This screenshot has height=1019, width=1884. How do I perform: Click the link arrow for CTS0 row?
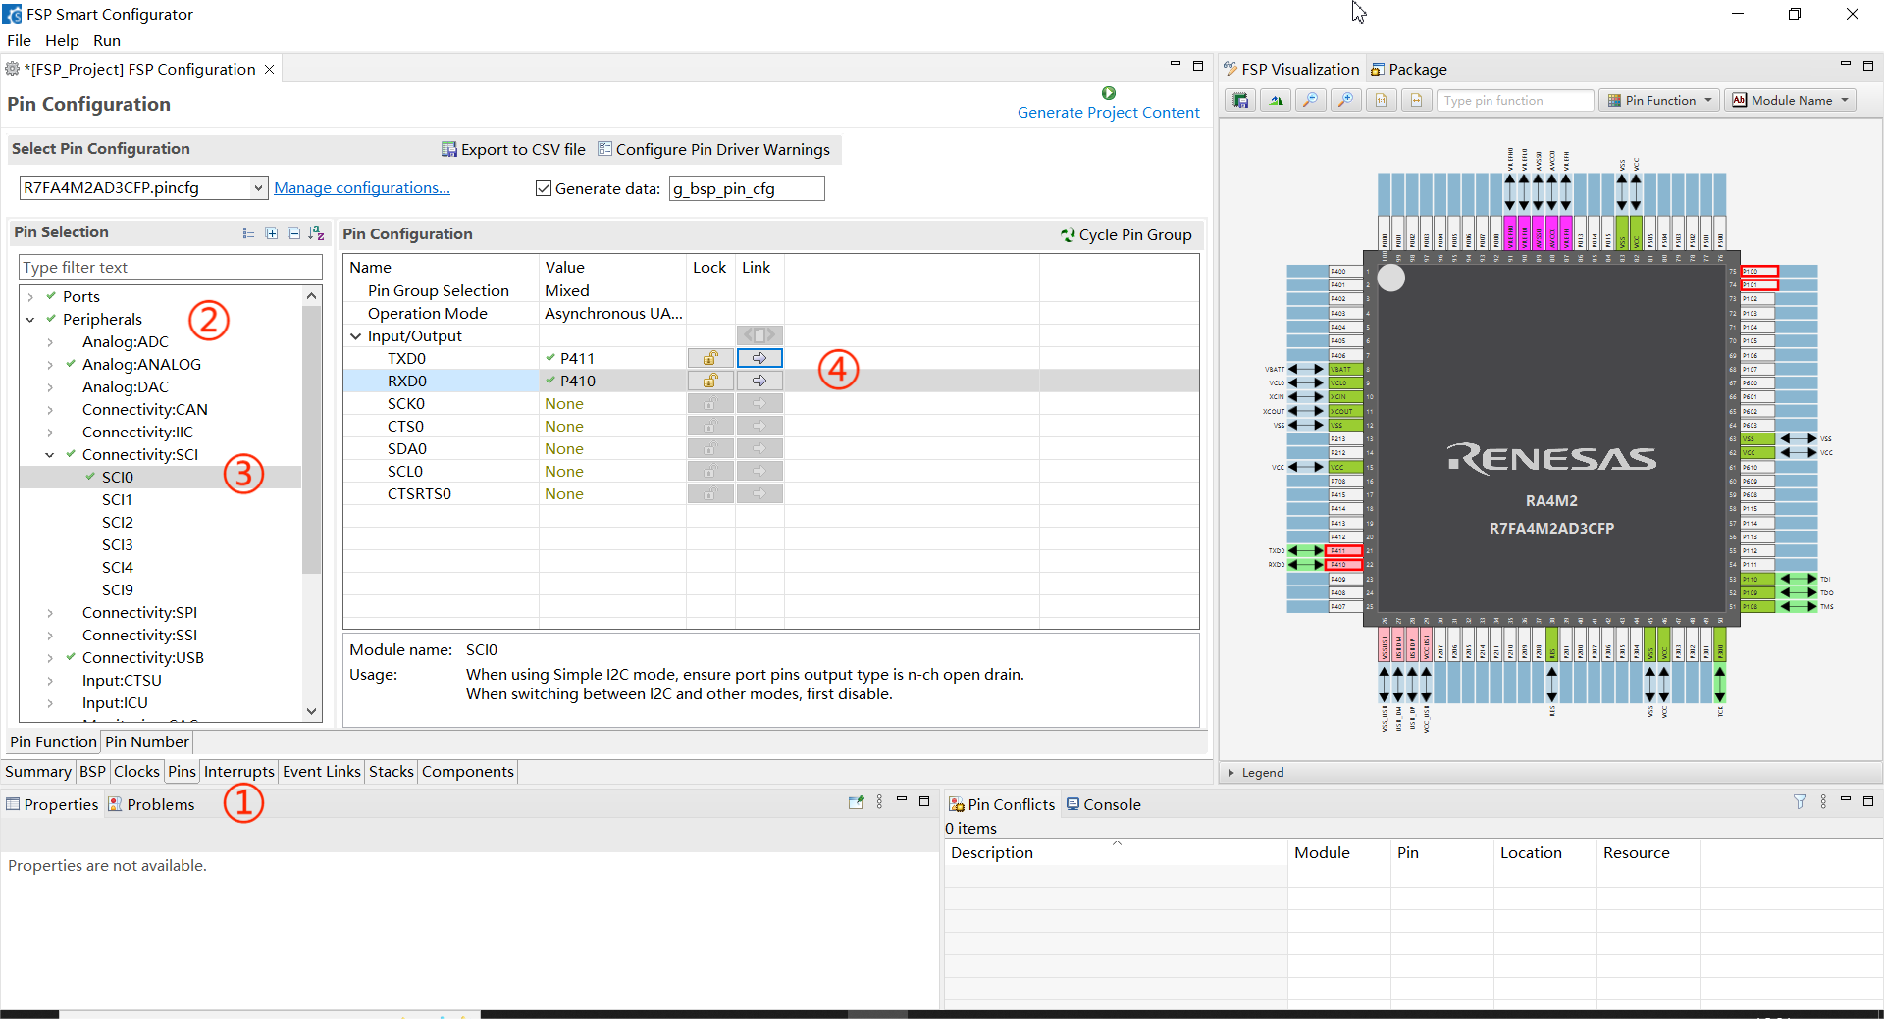click(x=759, y=426)
